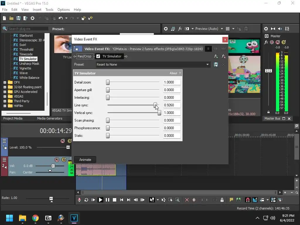300x225 pixels.
Task: Click the Line sync slider handle
Action: click(x=155, y=105)
